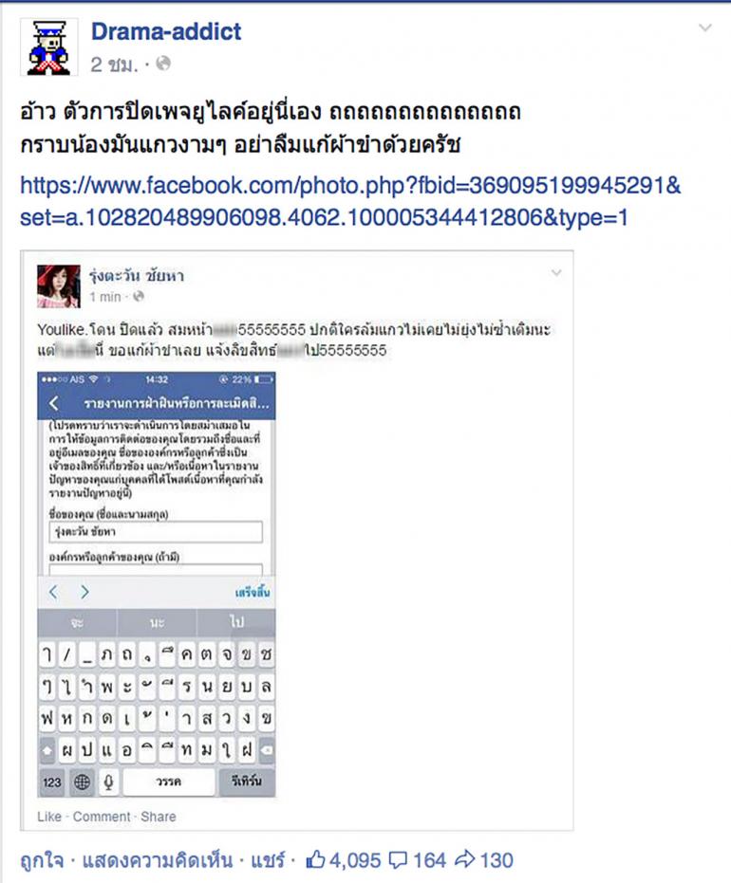The height and width of the screenshot is (883, 731).
Task: Open the Drama-addict profile avatar
Action: click(48, 47)
